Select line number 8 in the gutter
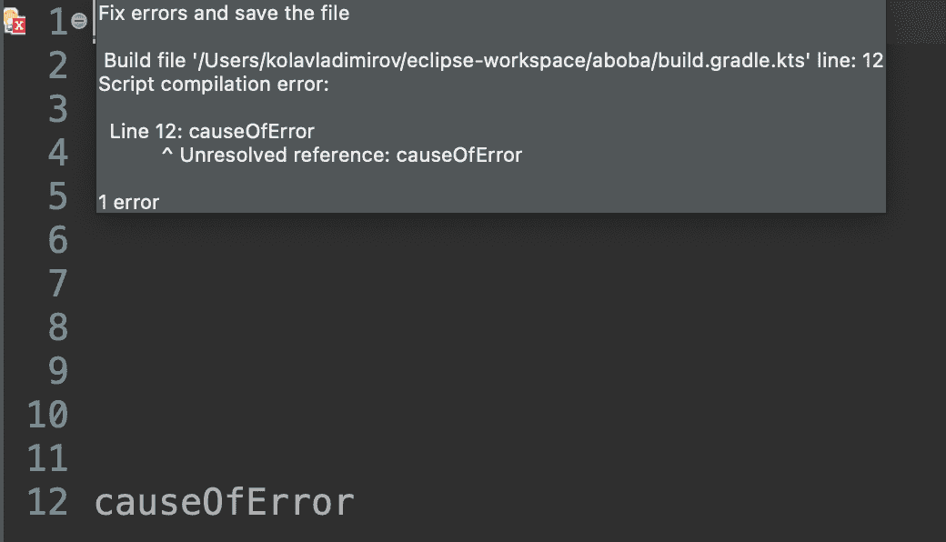This screenshot has height=542, width=946. 58,327
